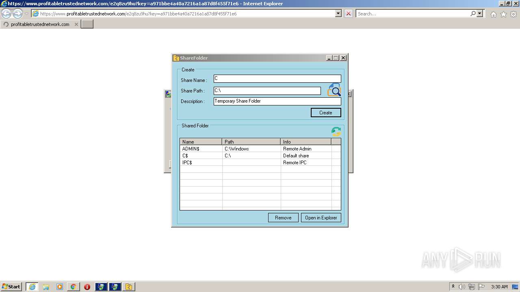This screenshot has height=292, width=520.
Task: Click the Create share button
Action: (326, 113)
